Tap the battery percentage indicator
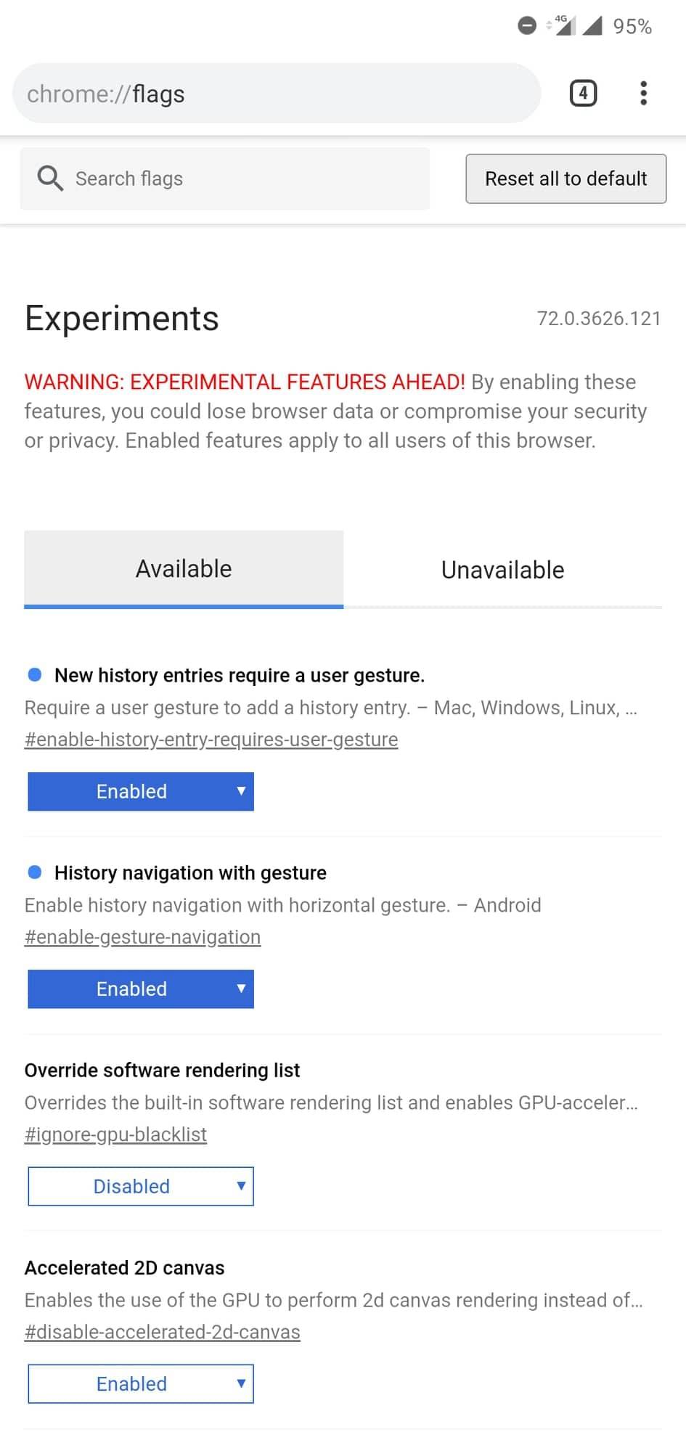 tap(632, 27)
